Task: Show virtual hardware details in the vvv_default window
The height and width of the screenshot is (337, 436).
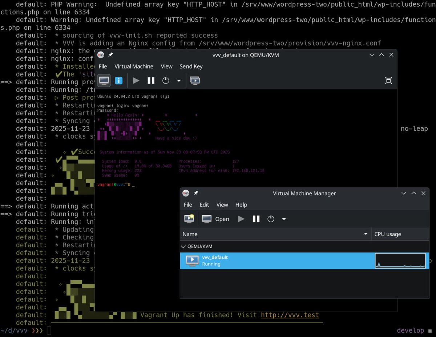Action: [118, 81]
